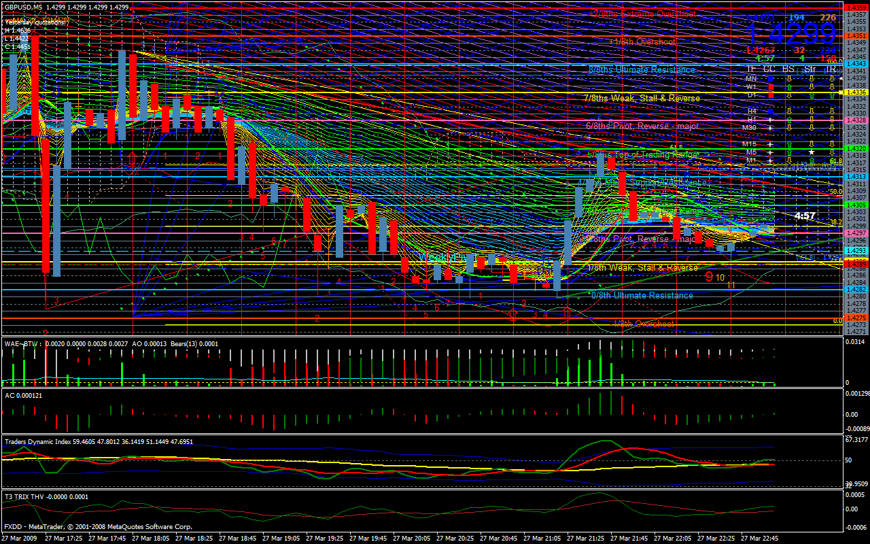Click the D1 green up arrow under Str
870x544 pixels.
812,95
